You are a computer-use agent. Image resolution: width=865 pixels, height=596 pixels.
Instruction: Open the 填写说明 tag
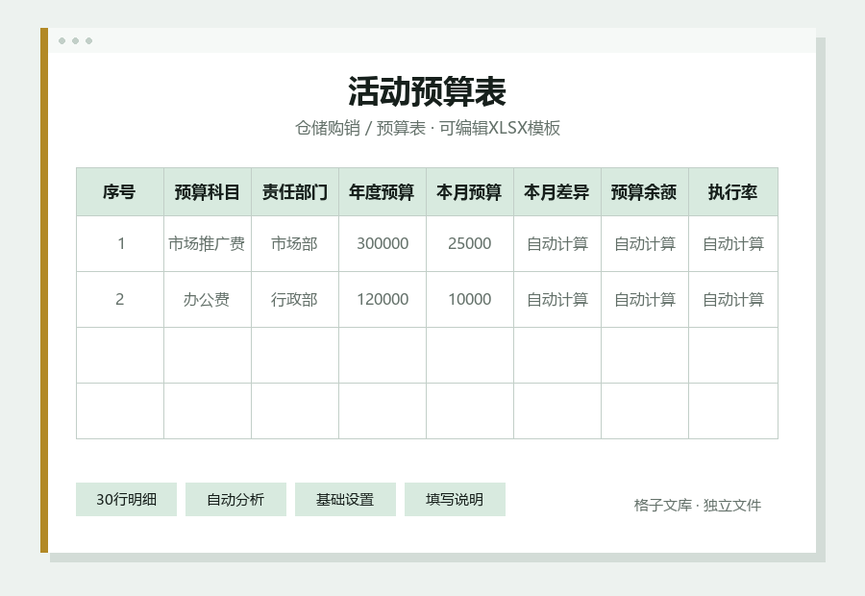(455, 500)
